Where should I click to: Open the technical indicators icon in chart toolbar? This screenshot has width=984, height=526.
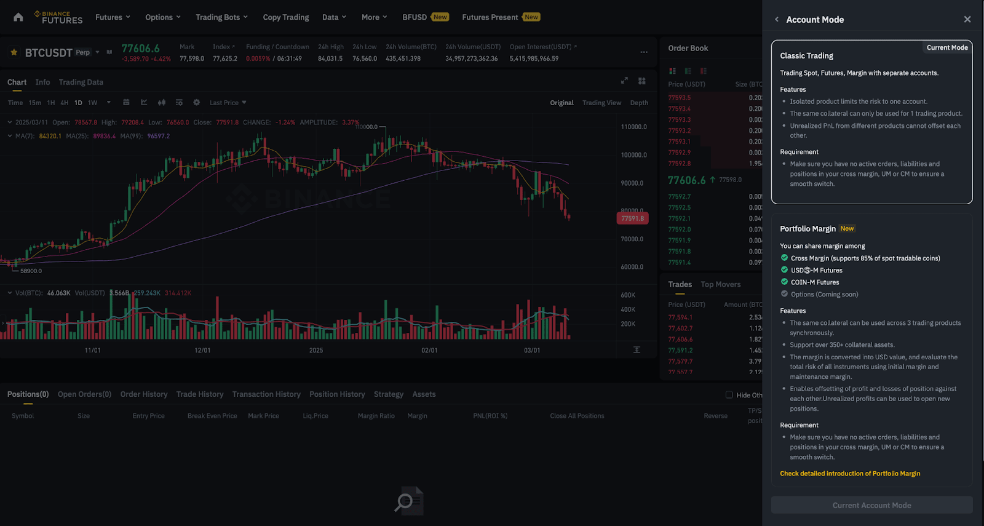(179, 103)
